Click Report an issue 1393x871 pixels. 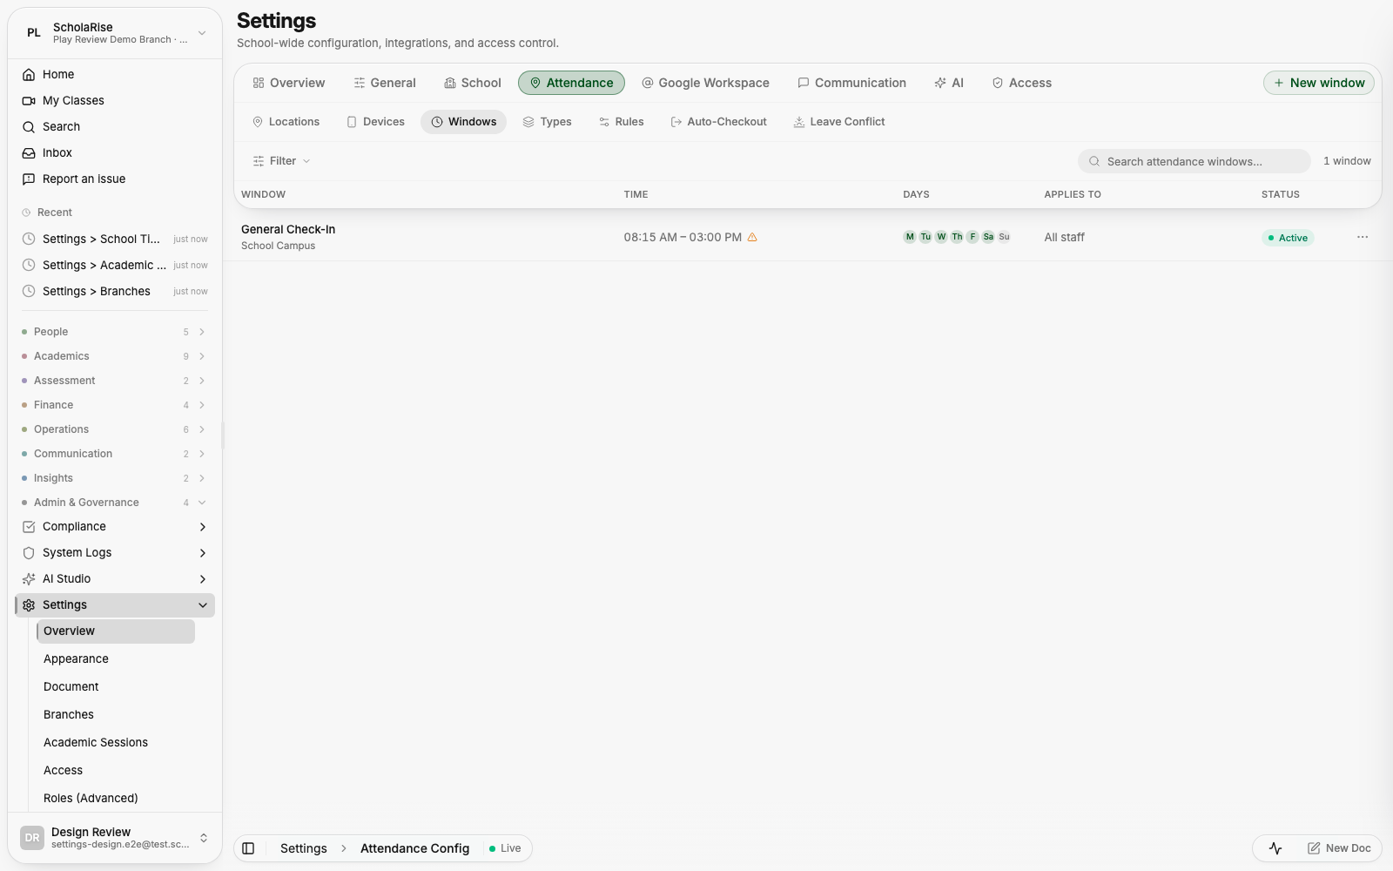[115, 179]
